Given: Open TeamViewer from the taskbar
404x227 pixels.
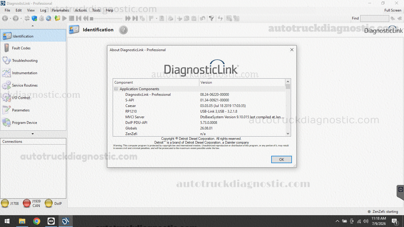Looking at the screenshot, I should tap(51, 221).
